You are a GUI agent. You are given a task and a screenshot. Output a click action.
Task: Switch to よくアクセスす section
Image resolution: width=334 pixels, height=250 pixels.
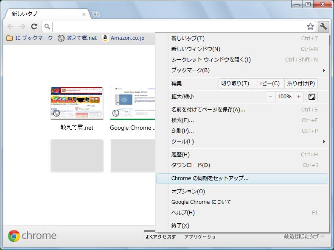click(160, 236)
